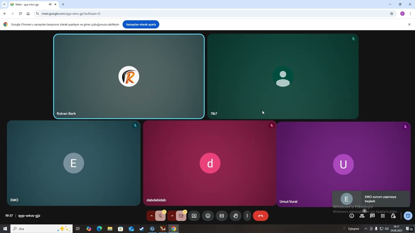
Task: Bookmark this page with star icon
Action: pos(392,14)
